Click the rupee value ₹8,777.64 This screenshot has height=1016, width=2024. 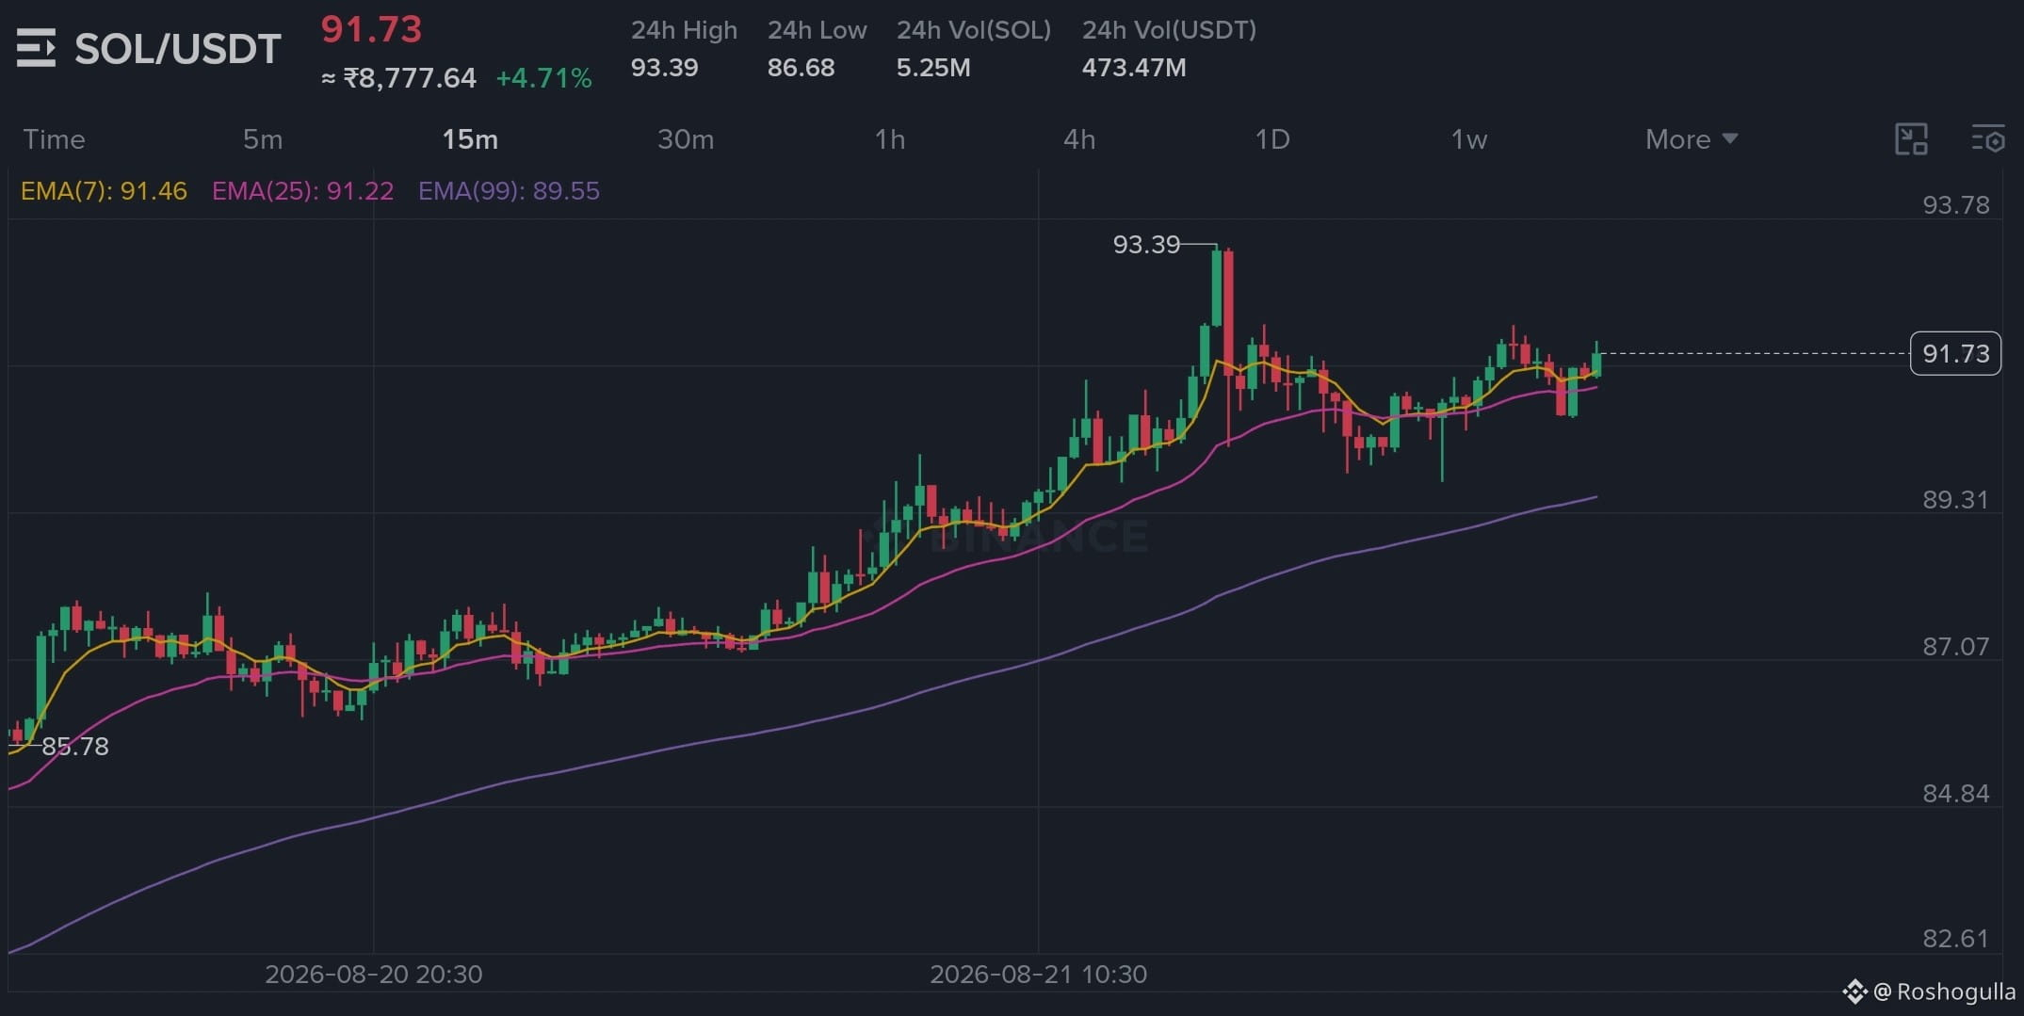[410, 77]
